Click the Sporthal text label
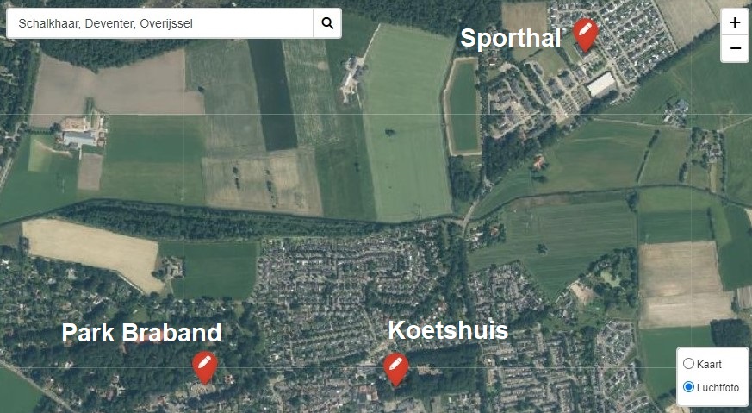The height and width of the screenshot is (413, 752). click(x=511, y=37)
